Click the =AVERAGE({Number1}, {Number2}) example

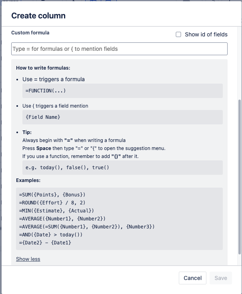pos(62,218)
